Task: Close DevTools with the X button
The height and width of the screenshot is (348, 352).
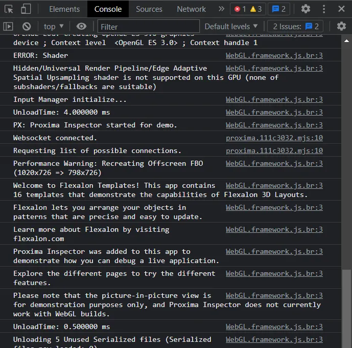Action: pos(341,9)
